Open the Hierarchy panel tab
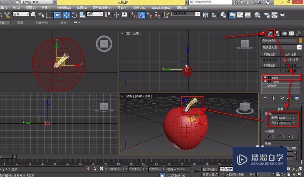This screenshot has width=304, height=177. 278,33
